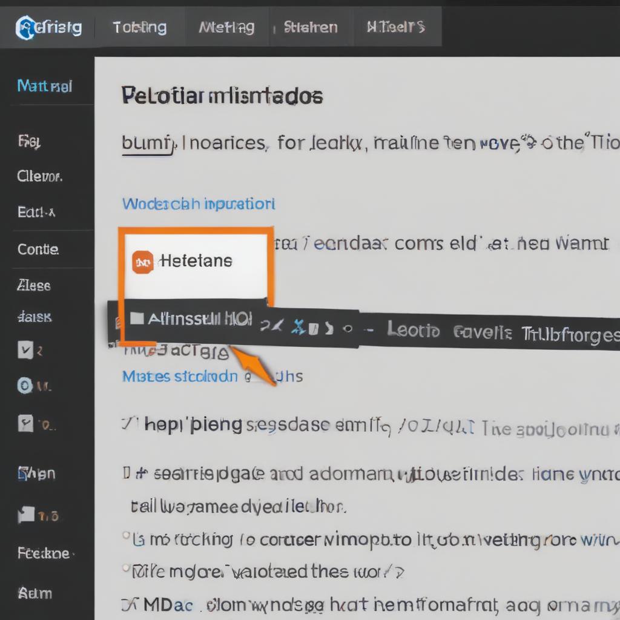Click the Alhnssul HIOI toolbar label
Image resolution: width=620 pixels, height=620 pixels.
coord(200,318)
